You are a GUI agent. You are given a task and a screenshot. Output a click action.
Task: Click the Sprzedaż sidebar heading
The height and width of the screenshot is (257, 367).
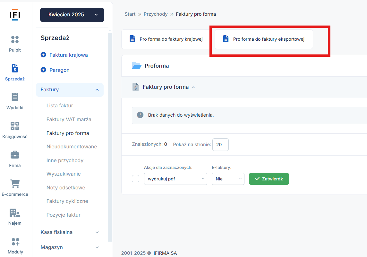pyautogui.click(x=55, y=38)
